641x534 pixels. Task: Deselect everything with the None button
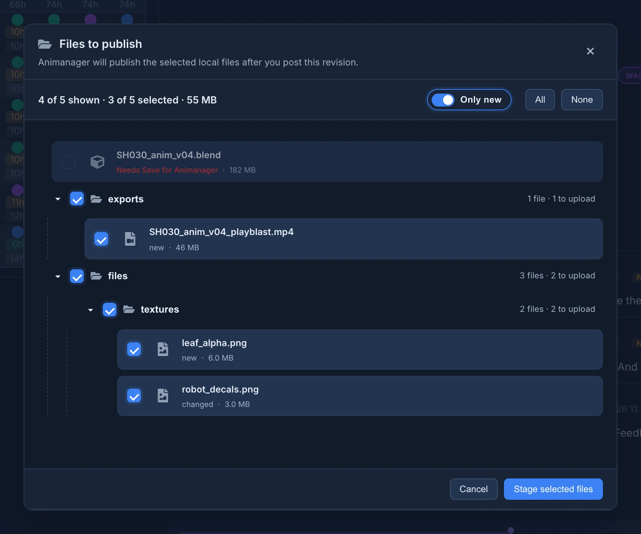pos(582,100)
